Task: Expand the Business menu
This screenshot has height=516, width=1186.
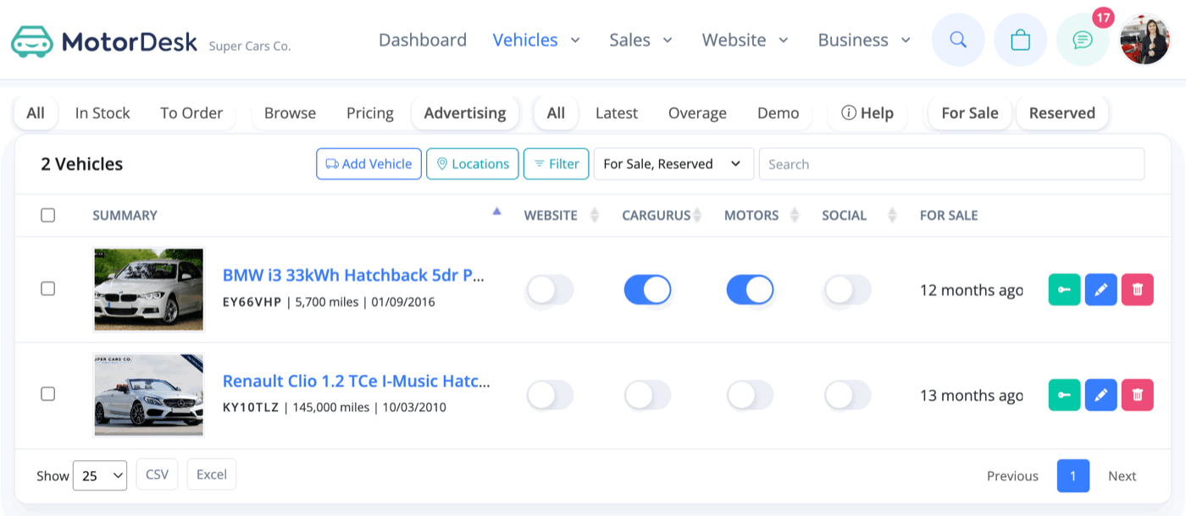Action: [864, 40]
